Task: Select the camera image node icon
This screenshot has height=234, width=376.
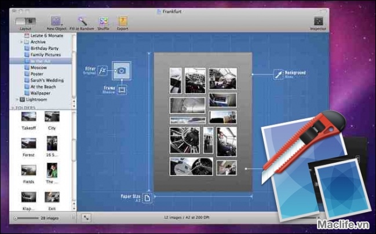Action: click(x=122, y=71)
